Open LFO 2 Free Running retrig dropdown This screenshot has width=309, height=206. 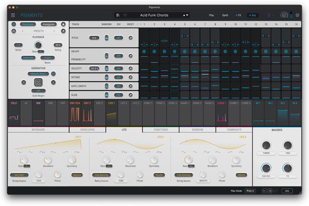click(x=101, y=175)
